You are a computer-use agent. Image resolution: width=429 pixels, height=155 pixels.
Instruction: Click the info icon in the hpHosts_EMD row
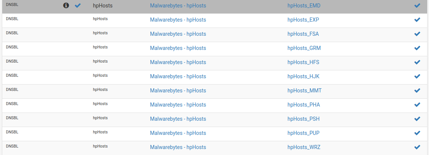pos(66,6)
